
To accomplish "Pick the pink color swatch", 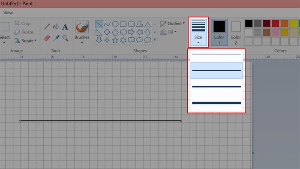I will (x=276, y=32).
